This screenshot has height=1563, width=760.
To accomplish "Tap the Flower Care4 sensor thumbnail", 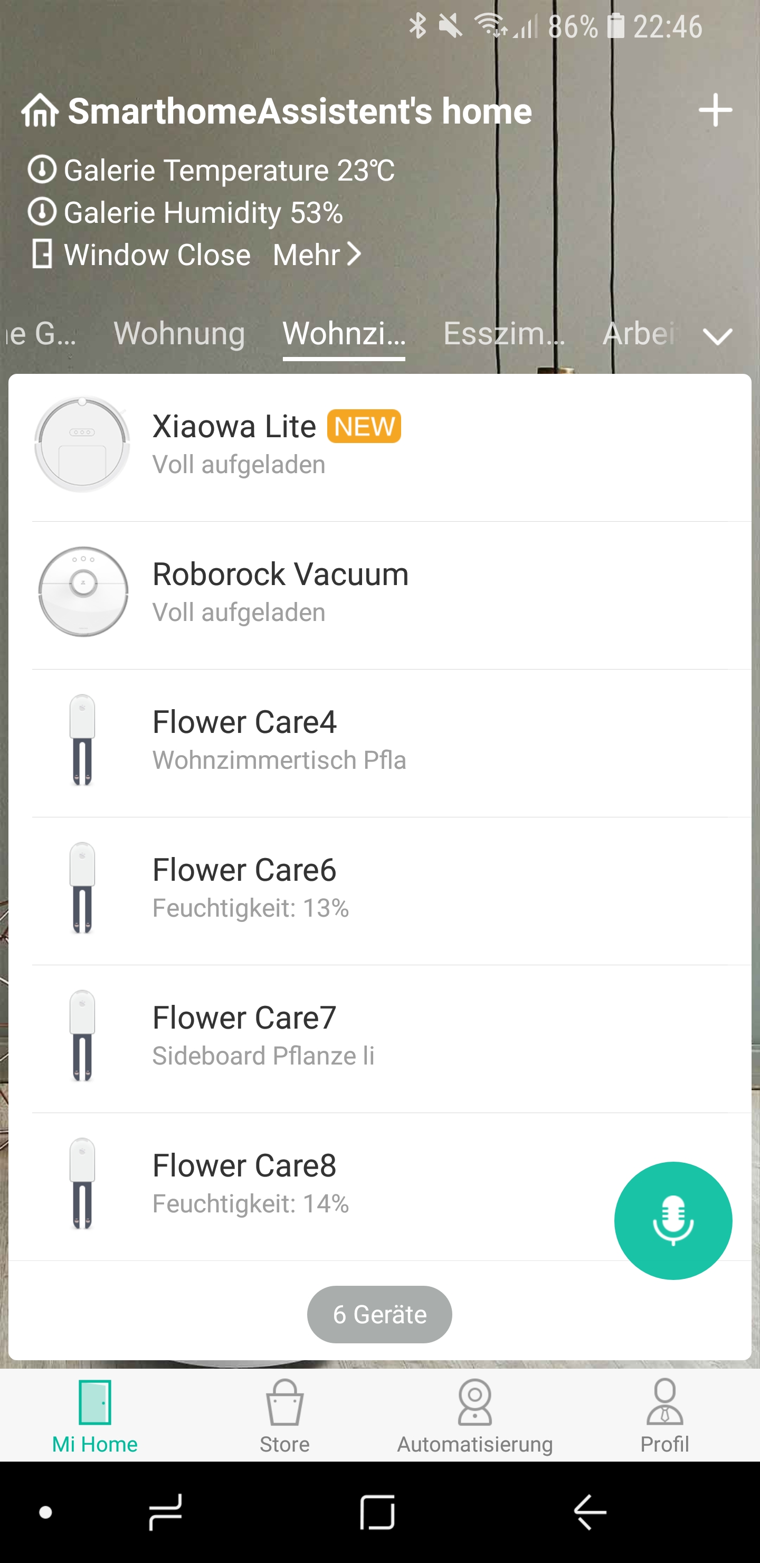I will click(x=82, y=740).
